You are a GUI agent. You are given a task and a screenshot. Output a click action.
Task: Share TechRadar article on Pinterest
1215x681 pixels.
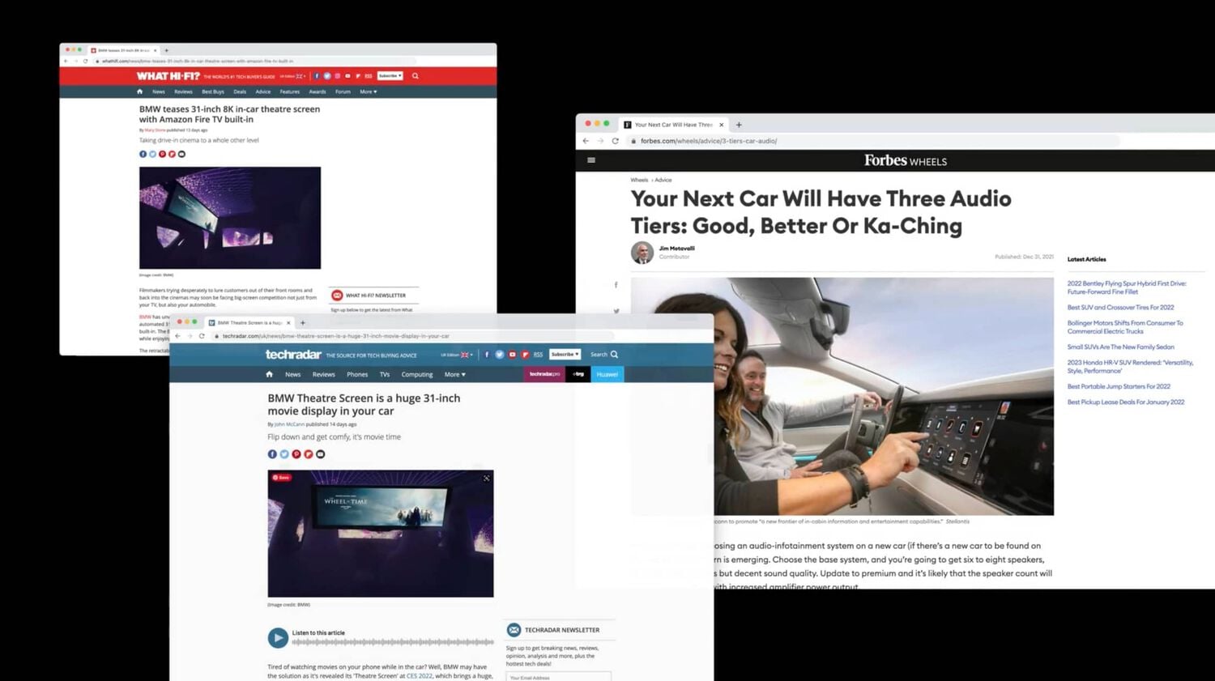click(x=296, y=454)
